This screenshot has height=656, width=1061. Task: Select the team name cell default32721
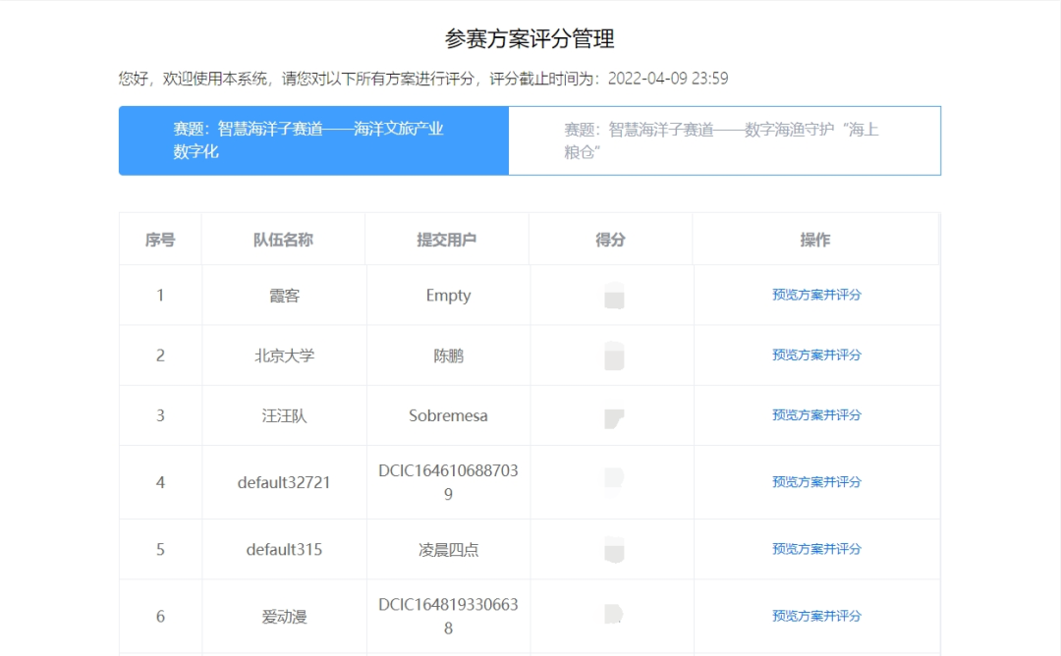point(284,483)
